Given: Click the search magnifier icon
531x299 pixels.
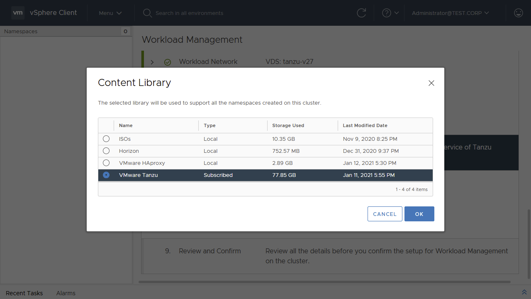Looking at the screenshot, I should click(147, 13).
